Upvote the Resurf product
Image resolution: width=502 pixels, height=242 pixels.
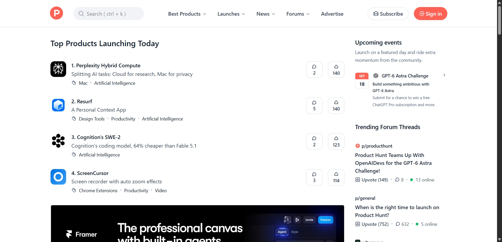336,106
